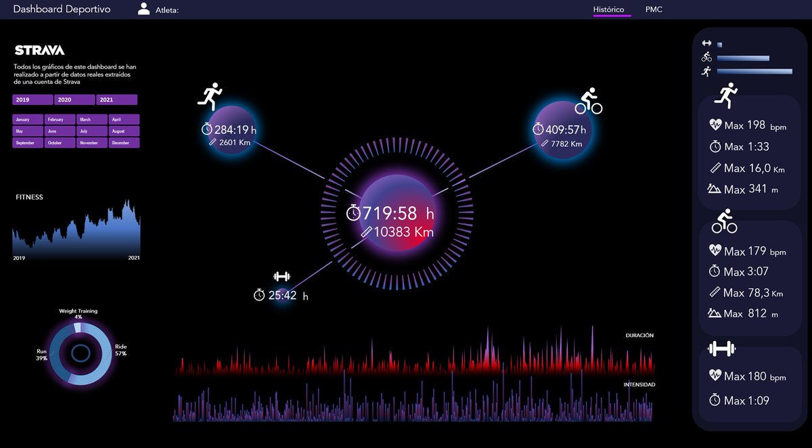Click the central total bubble 719:58 h

click(x=397, y=212)
